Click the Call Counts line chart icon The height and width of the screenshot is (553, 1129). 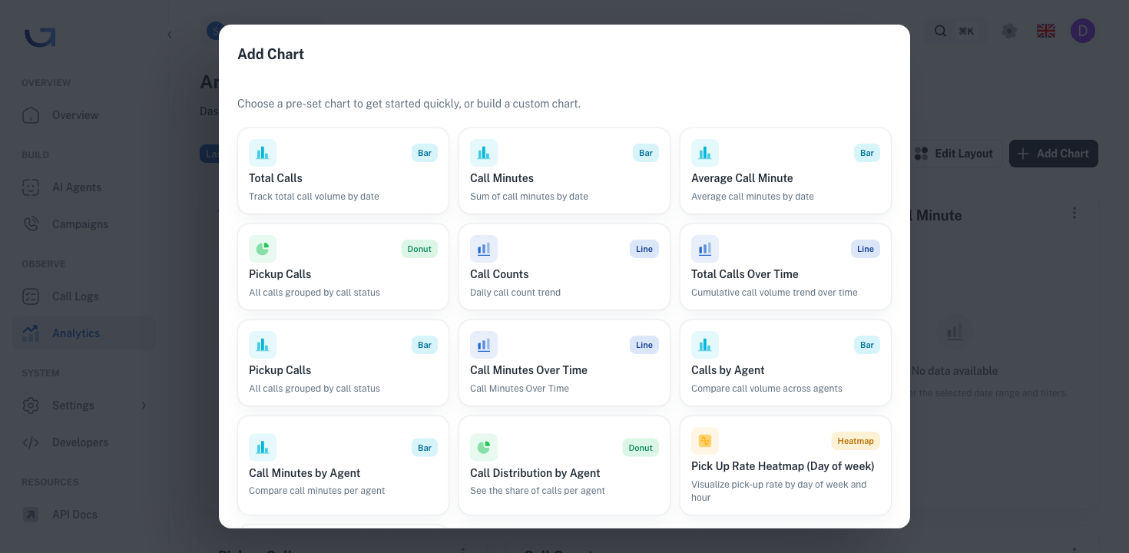484,249
